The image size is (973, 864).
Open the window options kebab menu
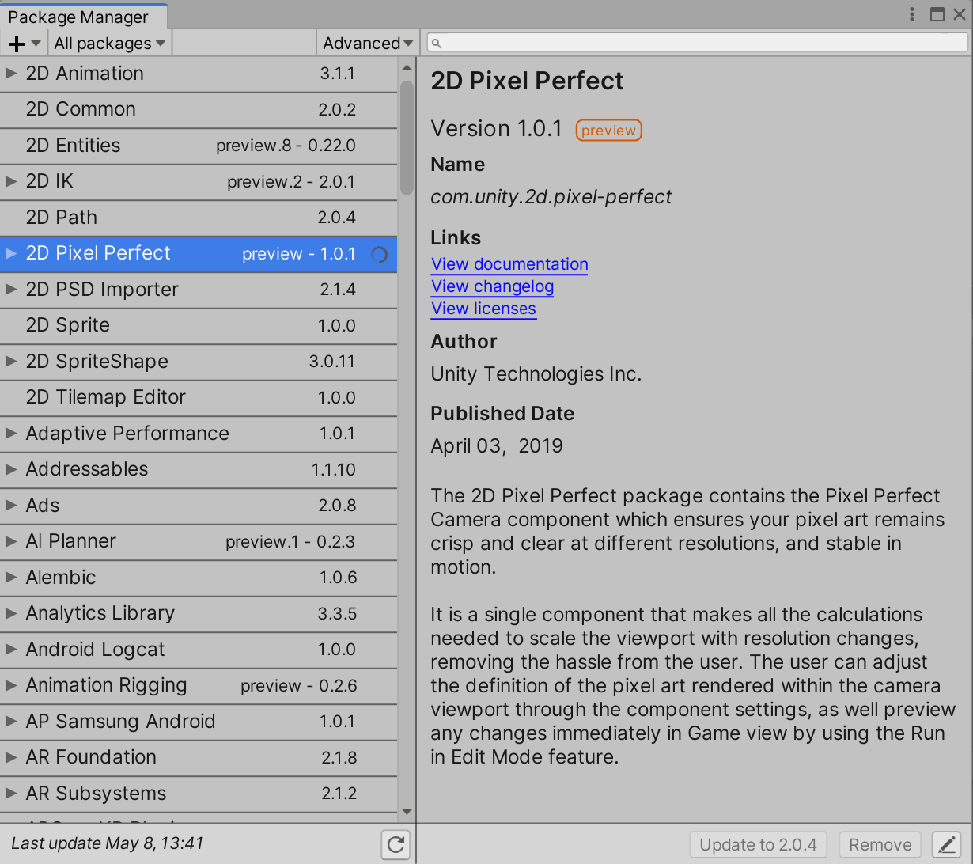click(913, 14)
